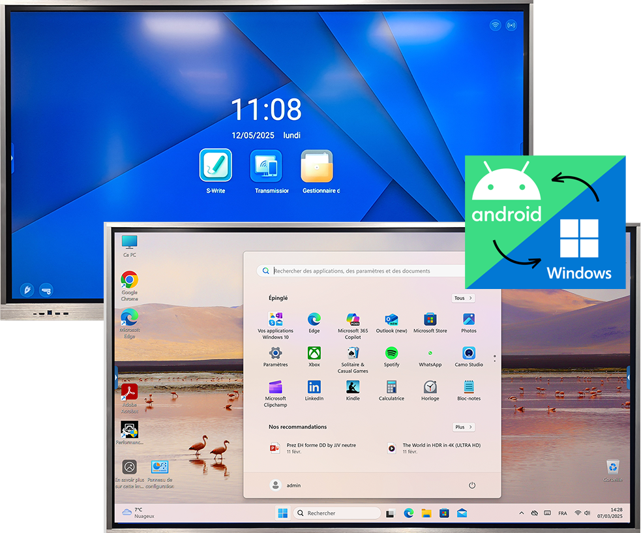Open Outlook (new) pinned app
Image resolution: width=641 pixels, height=533 pixels.
pyautogui.click(x=391, y=323)
